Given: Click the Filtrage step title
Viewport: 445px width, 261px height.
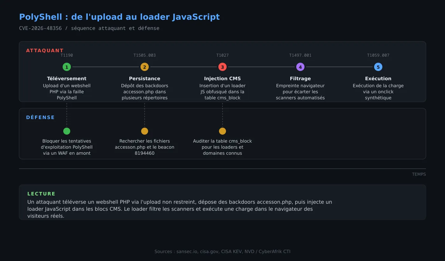Looking at the screenshot, I should click(300, 79).
